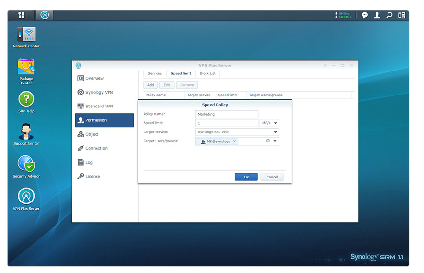Clear all target users circle-x icon
This screenshot has height=273, width=424.
(268, 141)
